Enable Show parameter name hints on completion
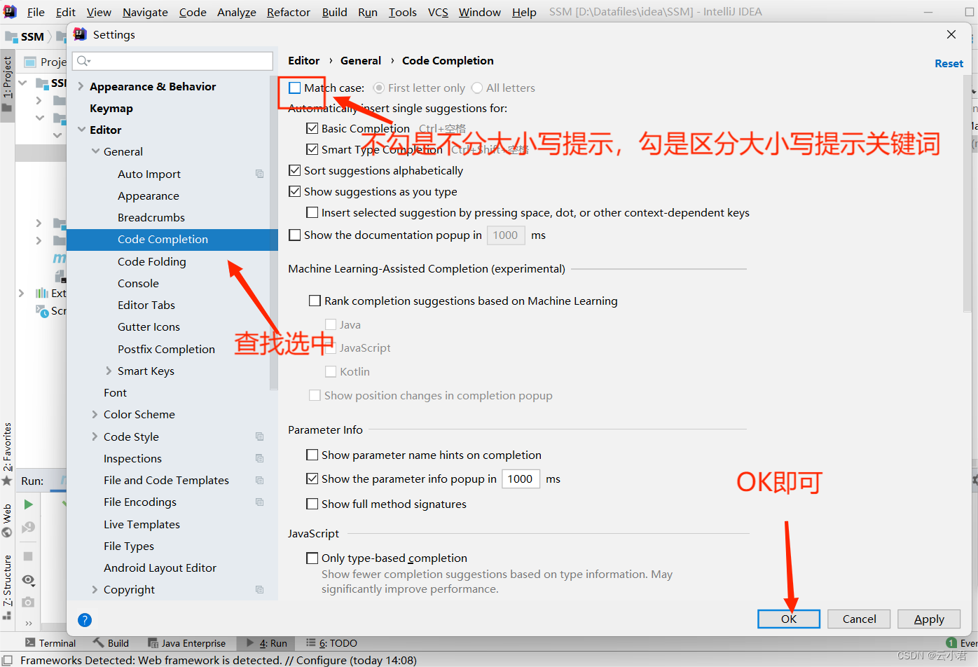 pos(312,455)
